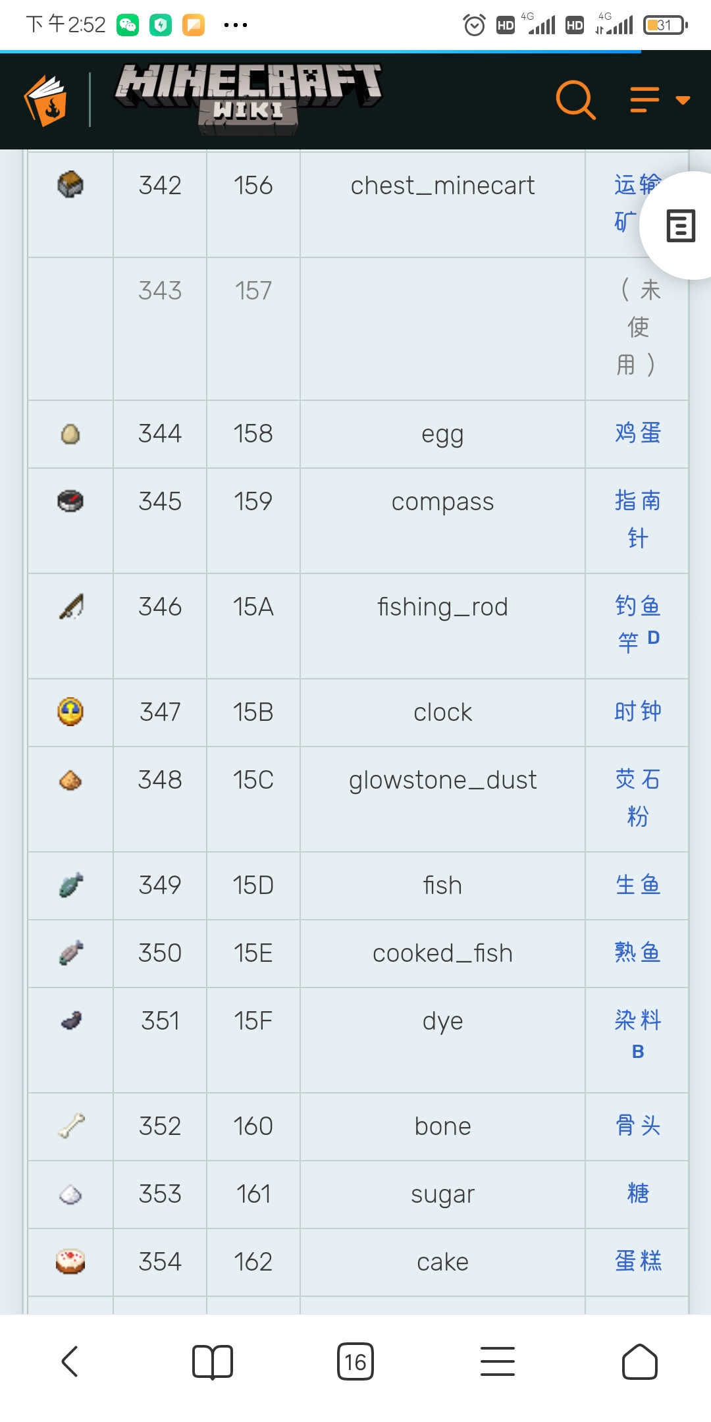The image size is (711, 1422).
Task: Tap the chest minecart item icon
Action: 70,184
